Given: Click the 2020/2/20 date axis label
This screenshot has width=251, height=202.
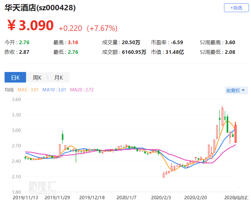Looking at the screenshot, I should tap(196, 198).
